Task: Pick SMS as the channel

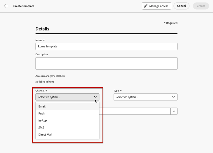Action: click(41, 128)
